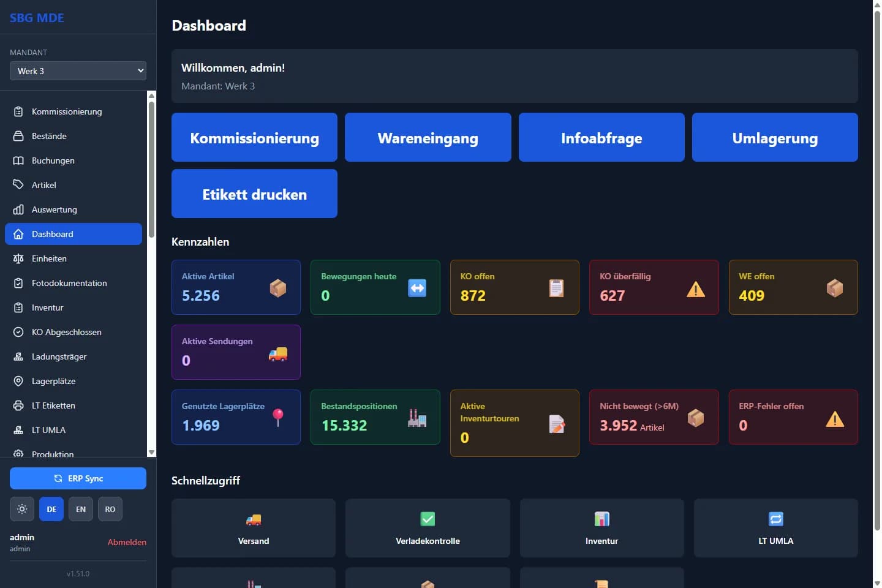Click the Auswertung bar chart icon
Image resolution: width=882 pixels, height=588 pixels.
point(18,209)
